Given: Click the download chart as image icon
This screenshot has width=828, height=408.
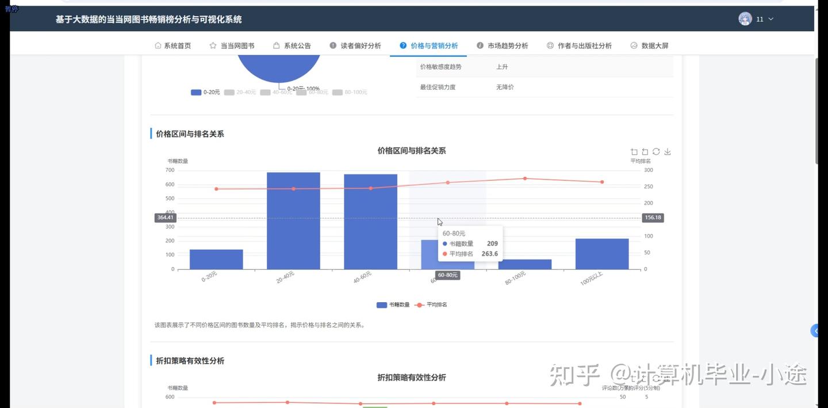Looking at the screenshot, I should pos(667,151).
